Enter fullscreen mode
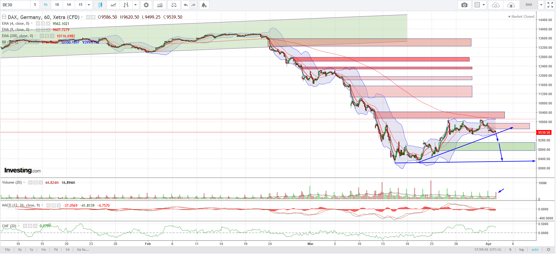This screenshot has width=556, height=254. [550, 5]
